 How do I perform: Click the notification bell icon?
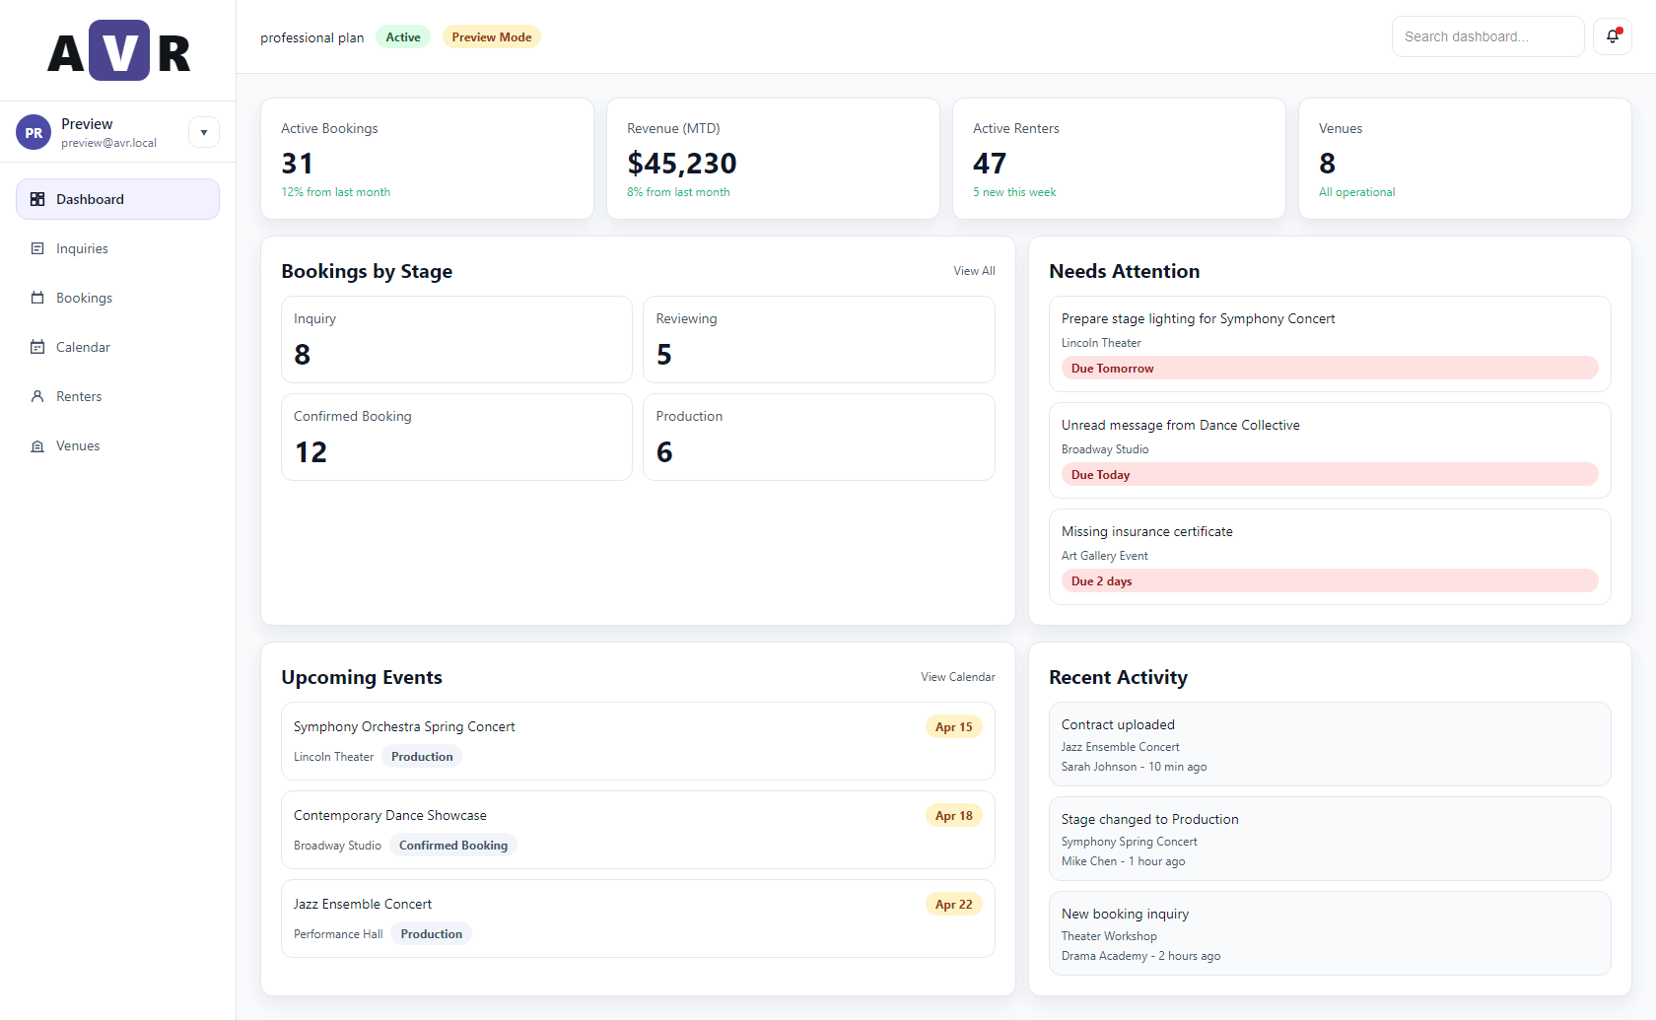(1612, 35)
